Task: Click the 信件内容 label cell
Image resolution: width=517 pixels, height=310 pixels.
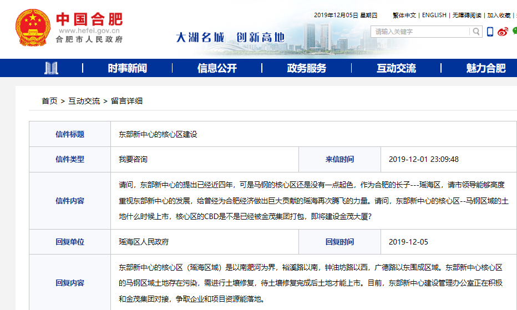Action: pos(70,201)
